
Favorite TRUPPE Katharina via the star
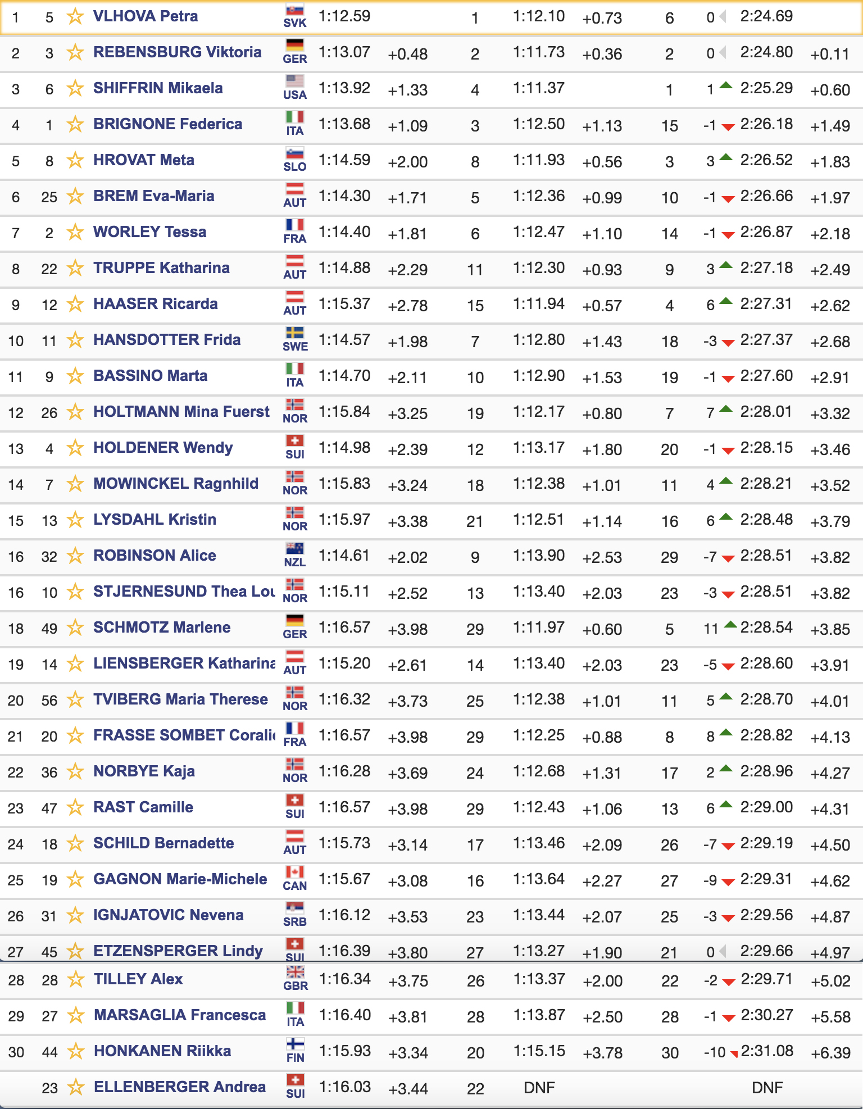tap(75, 268)
